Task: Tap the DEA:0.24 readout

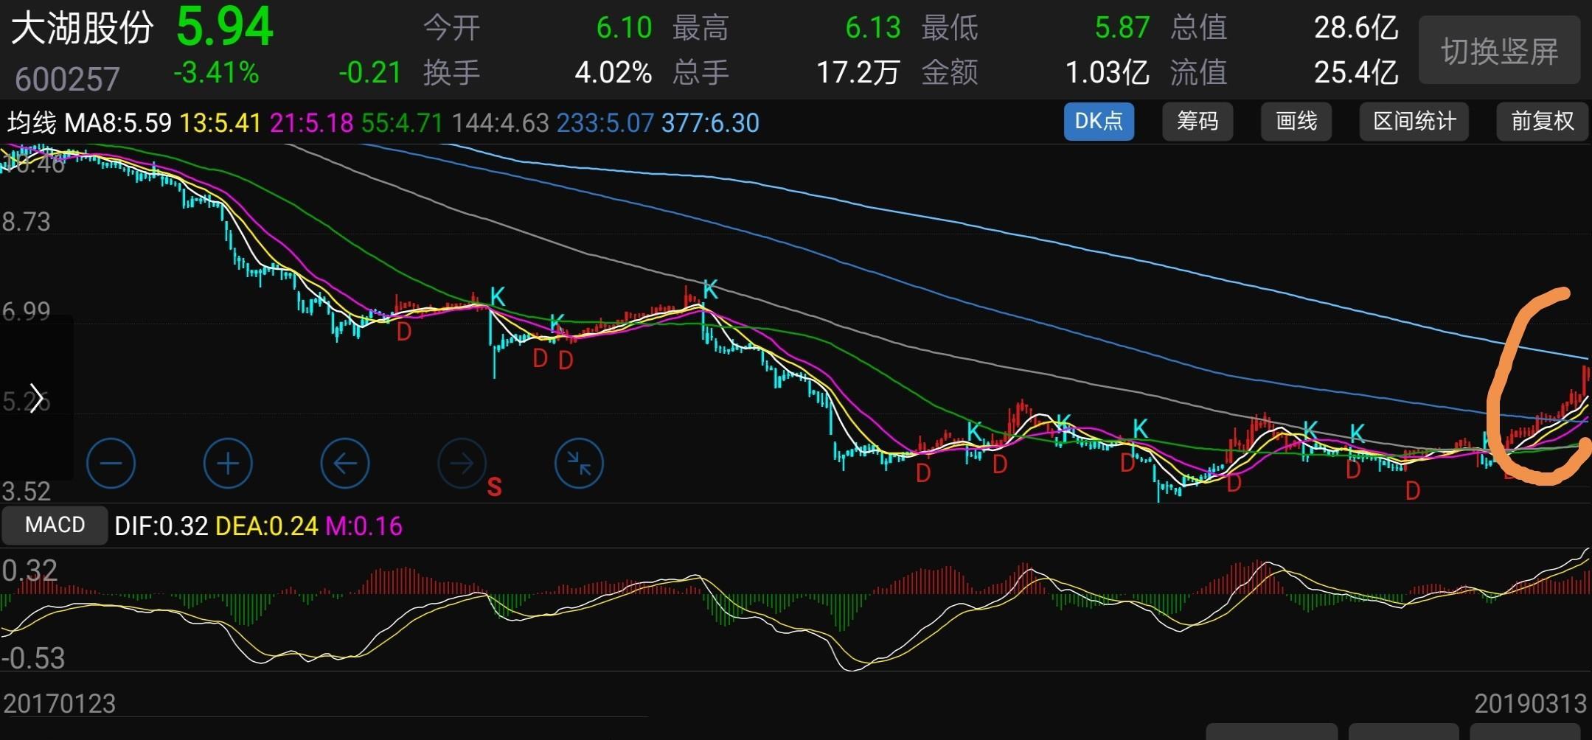Action: 266,526
